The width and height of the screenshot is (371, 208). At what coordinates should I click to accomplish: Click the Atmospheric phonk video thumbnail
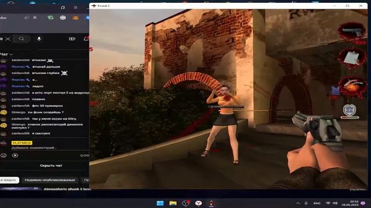[x=20, y=189]
